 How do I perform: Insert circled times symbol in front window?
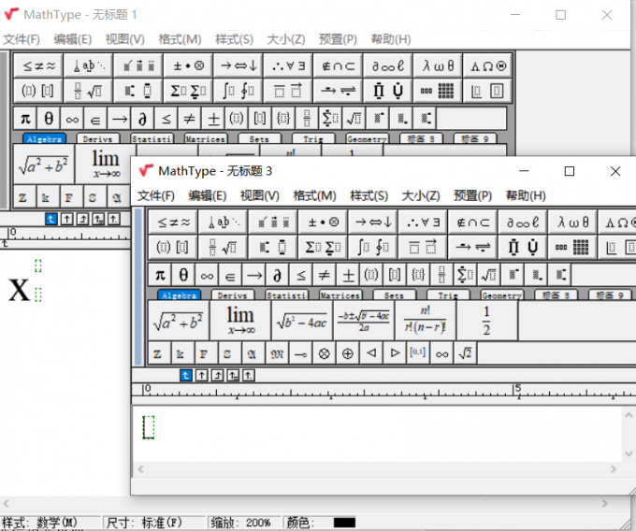click(324, 354)
